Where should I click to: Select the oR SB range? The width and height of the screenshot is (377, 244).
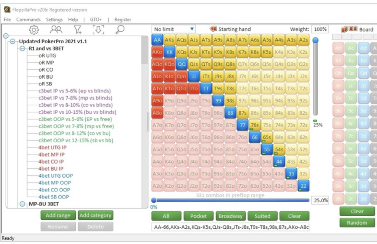click(45, 84)
